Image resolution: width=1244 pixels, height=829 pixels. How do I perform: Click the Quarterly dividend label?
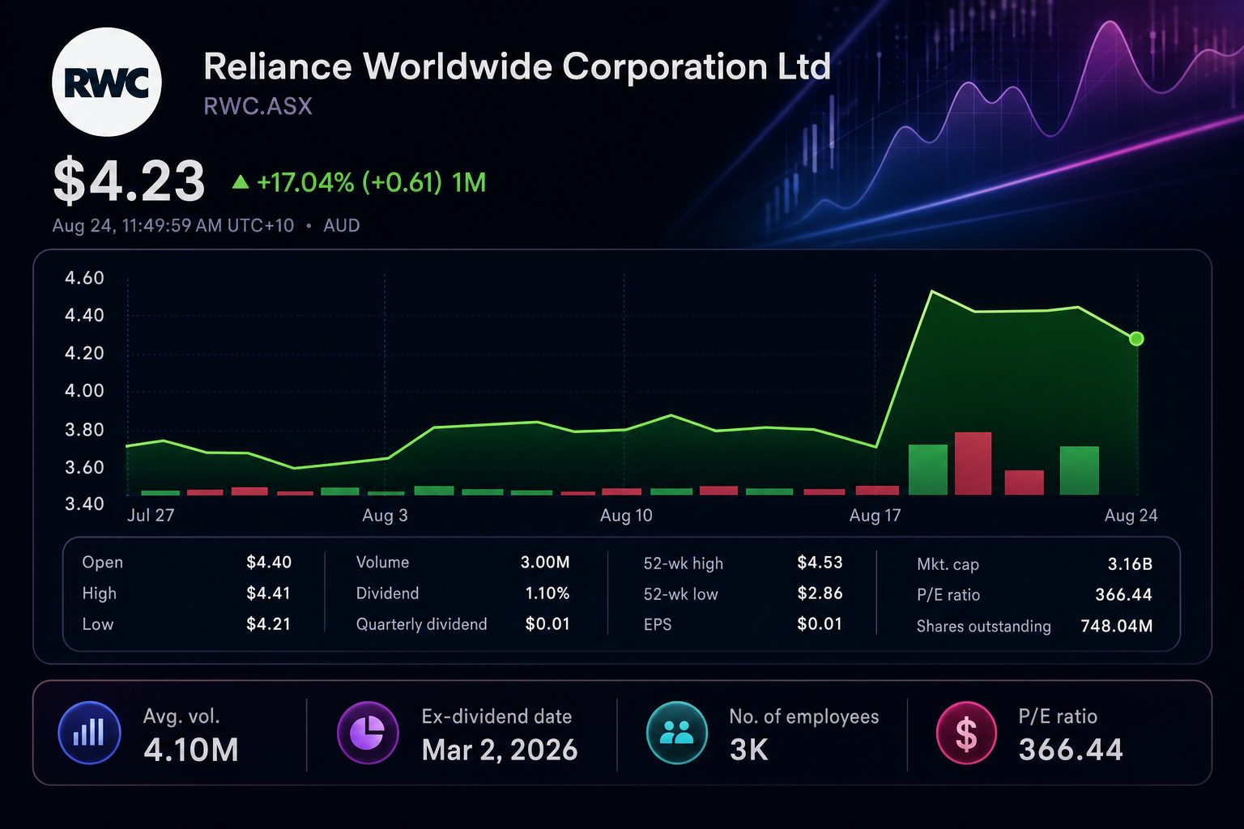pos(422,624)
